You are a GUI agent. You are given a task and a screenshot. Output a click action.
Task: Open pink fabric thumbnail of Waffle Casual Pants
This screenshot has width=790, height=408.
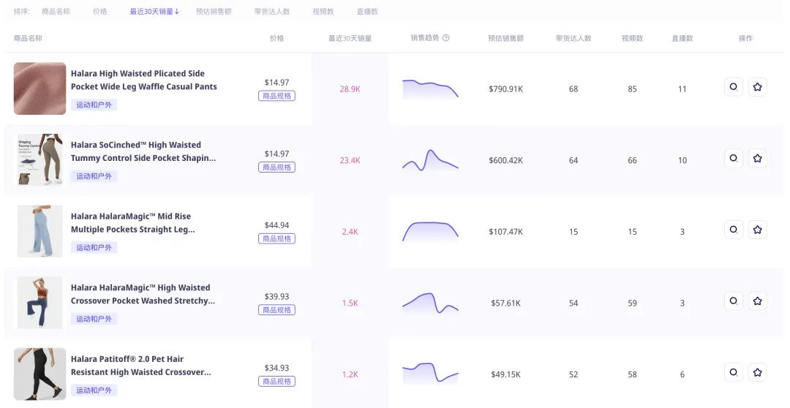(x=39, y=88)
